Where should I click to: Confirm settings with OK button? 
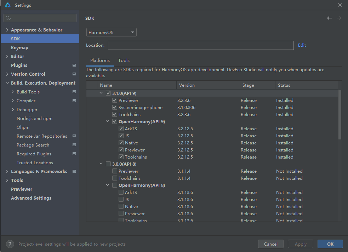coord(330,244)
